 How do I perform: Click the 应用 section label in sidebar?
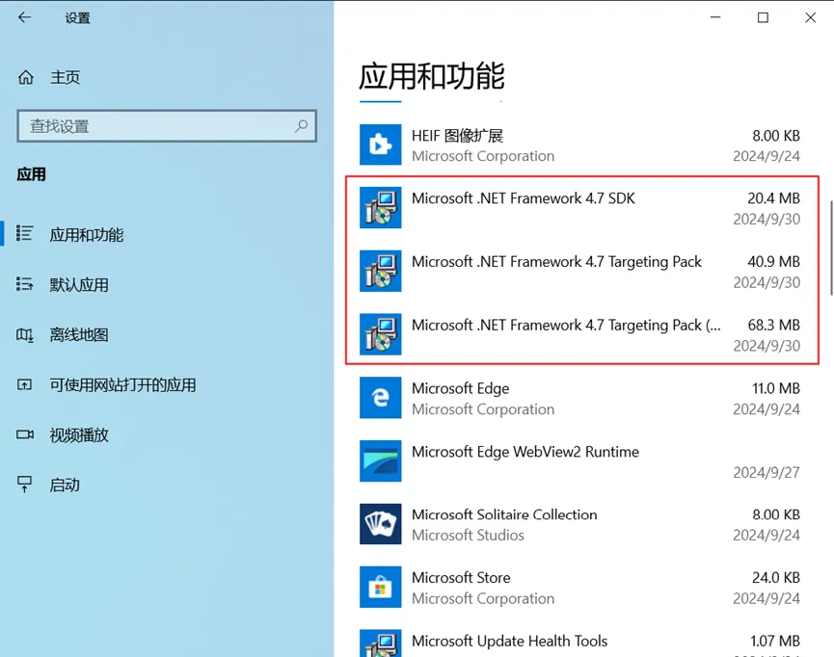[x=31, y=174]
